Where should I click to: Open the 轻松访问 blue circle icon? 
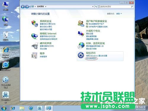(81, 55)
